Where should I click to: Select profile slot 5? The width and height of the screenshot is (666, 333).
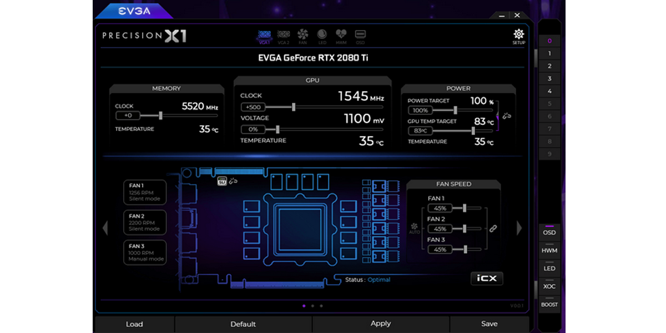[549, 104]
